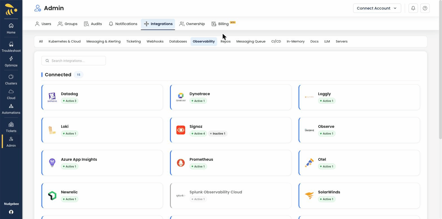Click Signoz Active 4 badge
This screenshot has height=219, width=442.
(x=198, y=133)
